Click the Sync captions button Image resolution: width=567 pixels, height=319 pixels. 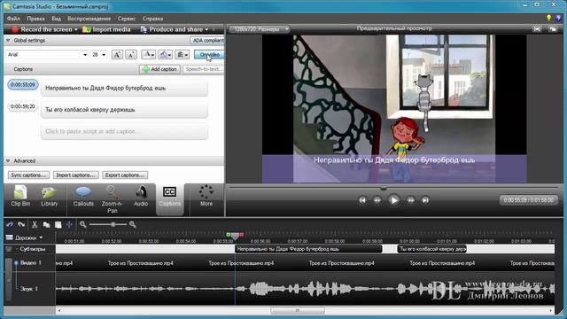point(28,175)
